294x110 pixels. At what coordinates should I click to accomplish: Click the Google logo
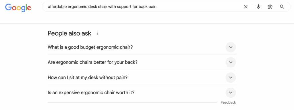[18, 7]
